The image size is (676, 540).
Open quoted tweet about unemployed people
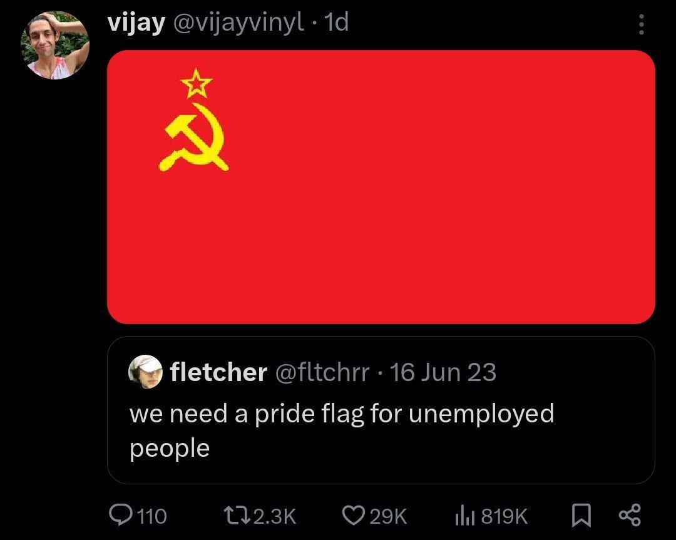coord(381,410)
